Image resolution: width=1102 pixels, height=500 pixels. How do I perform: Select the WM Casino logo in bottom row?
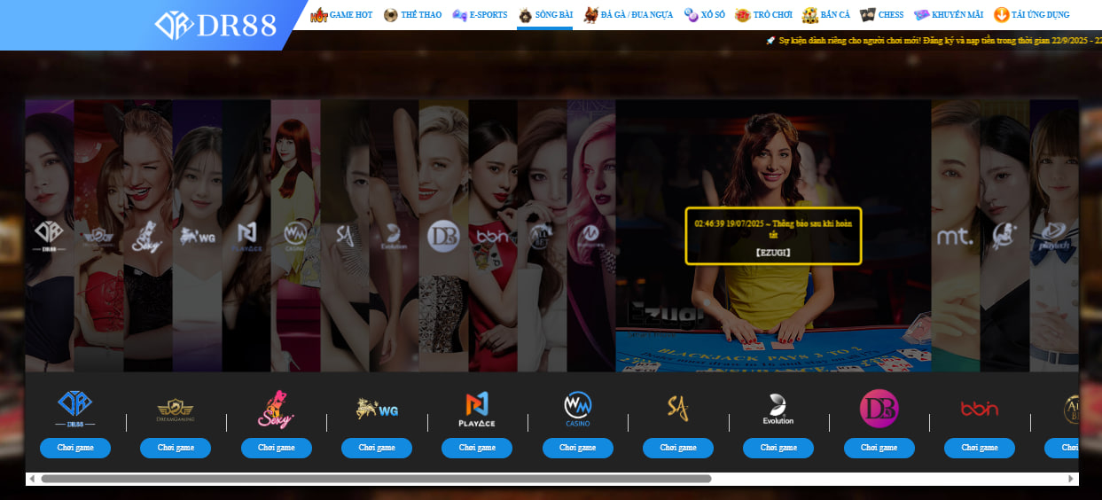click(x=577, y=409)
